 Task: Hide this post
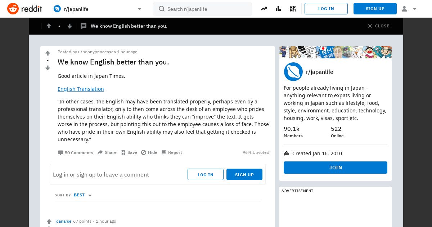(149, 152)
